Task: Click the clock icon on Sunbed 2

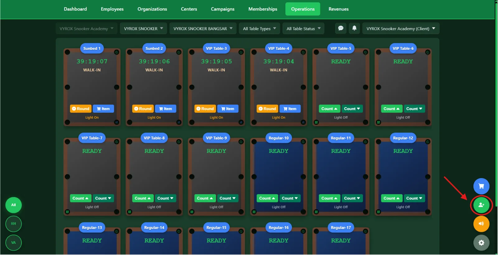Action: pos(179,52)
